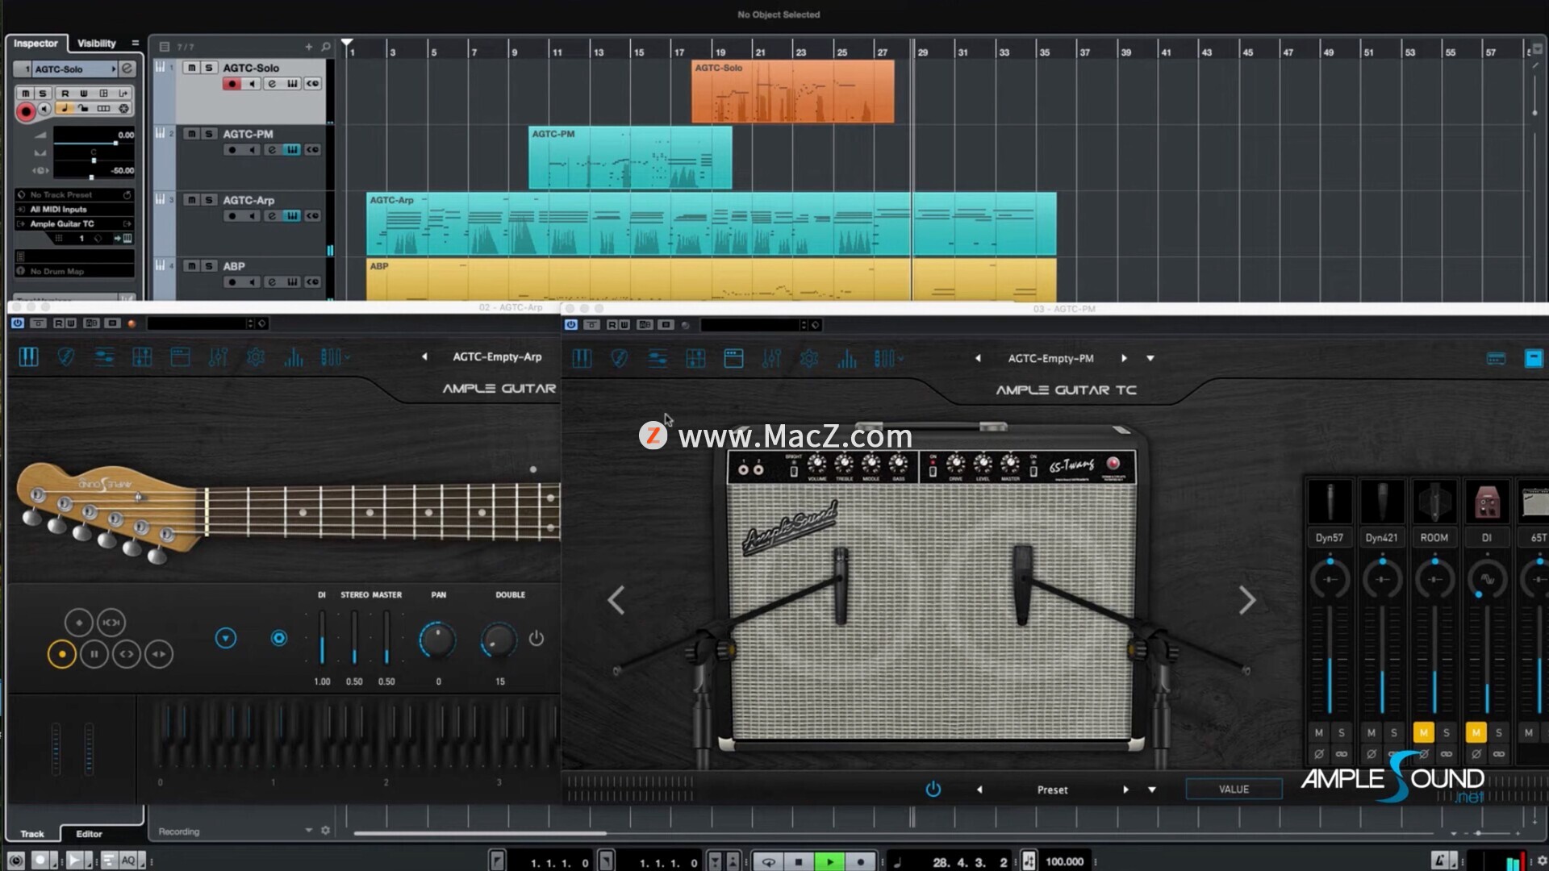Select the AGTC-PM clip in the timeline
The height and width of the screenshot is (871, 1549).
[x=630, y=157]
